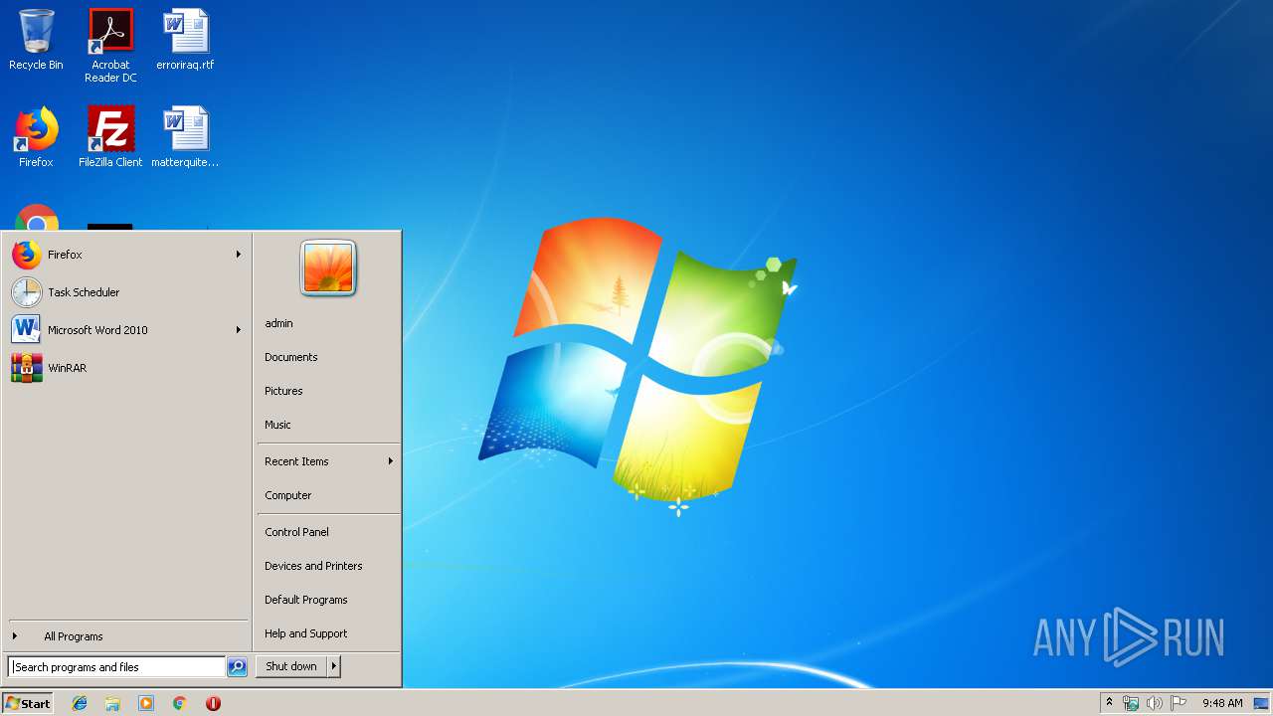The height and width of the screenshot is (716, 1273).
Task: Open Control Panel
Action: tap(328, 532)
